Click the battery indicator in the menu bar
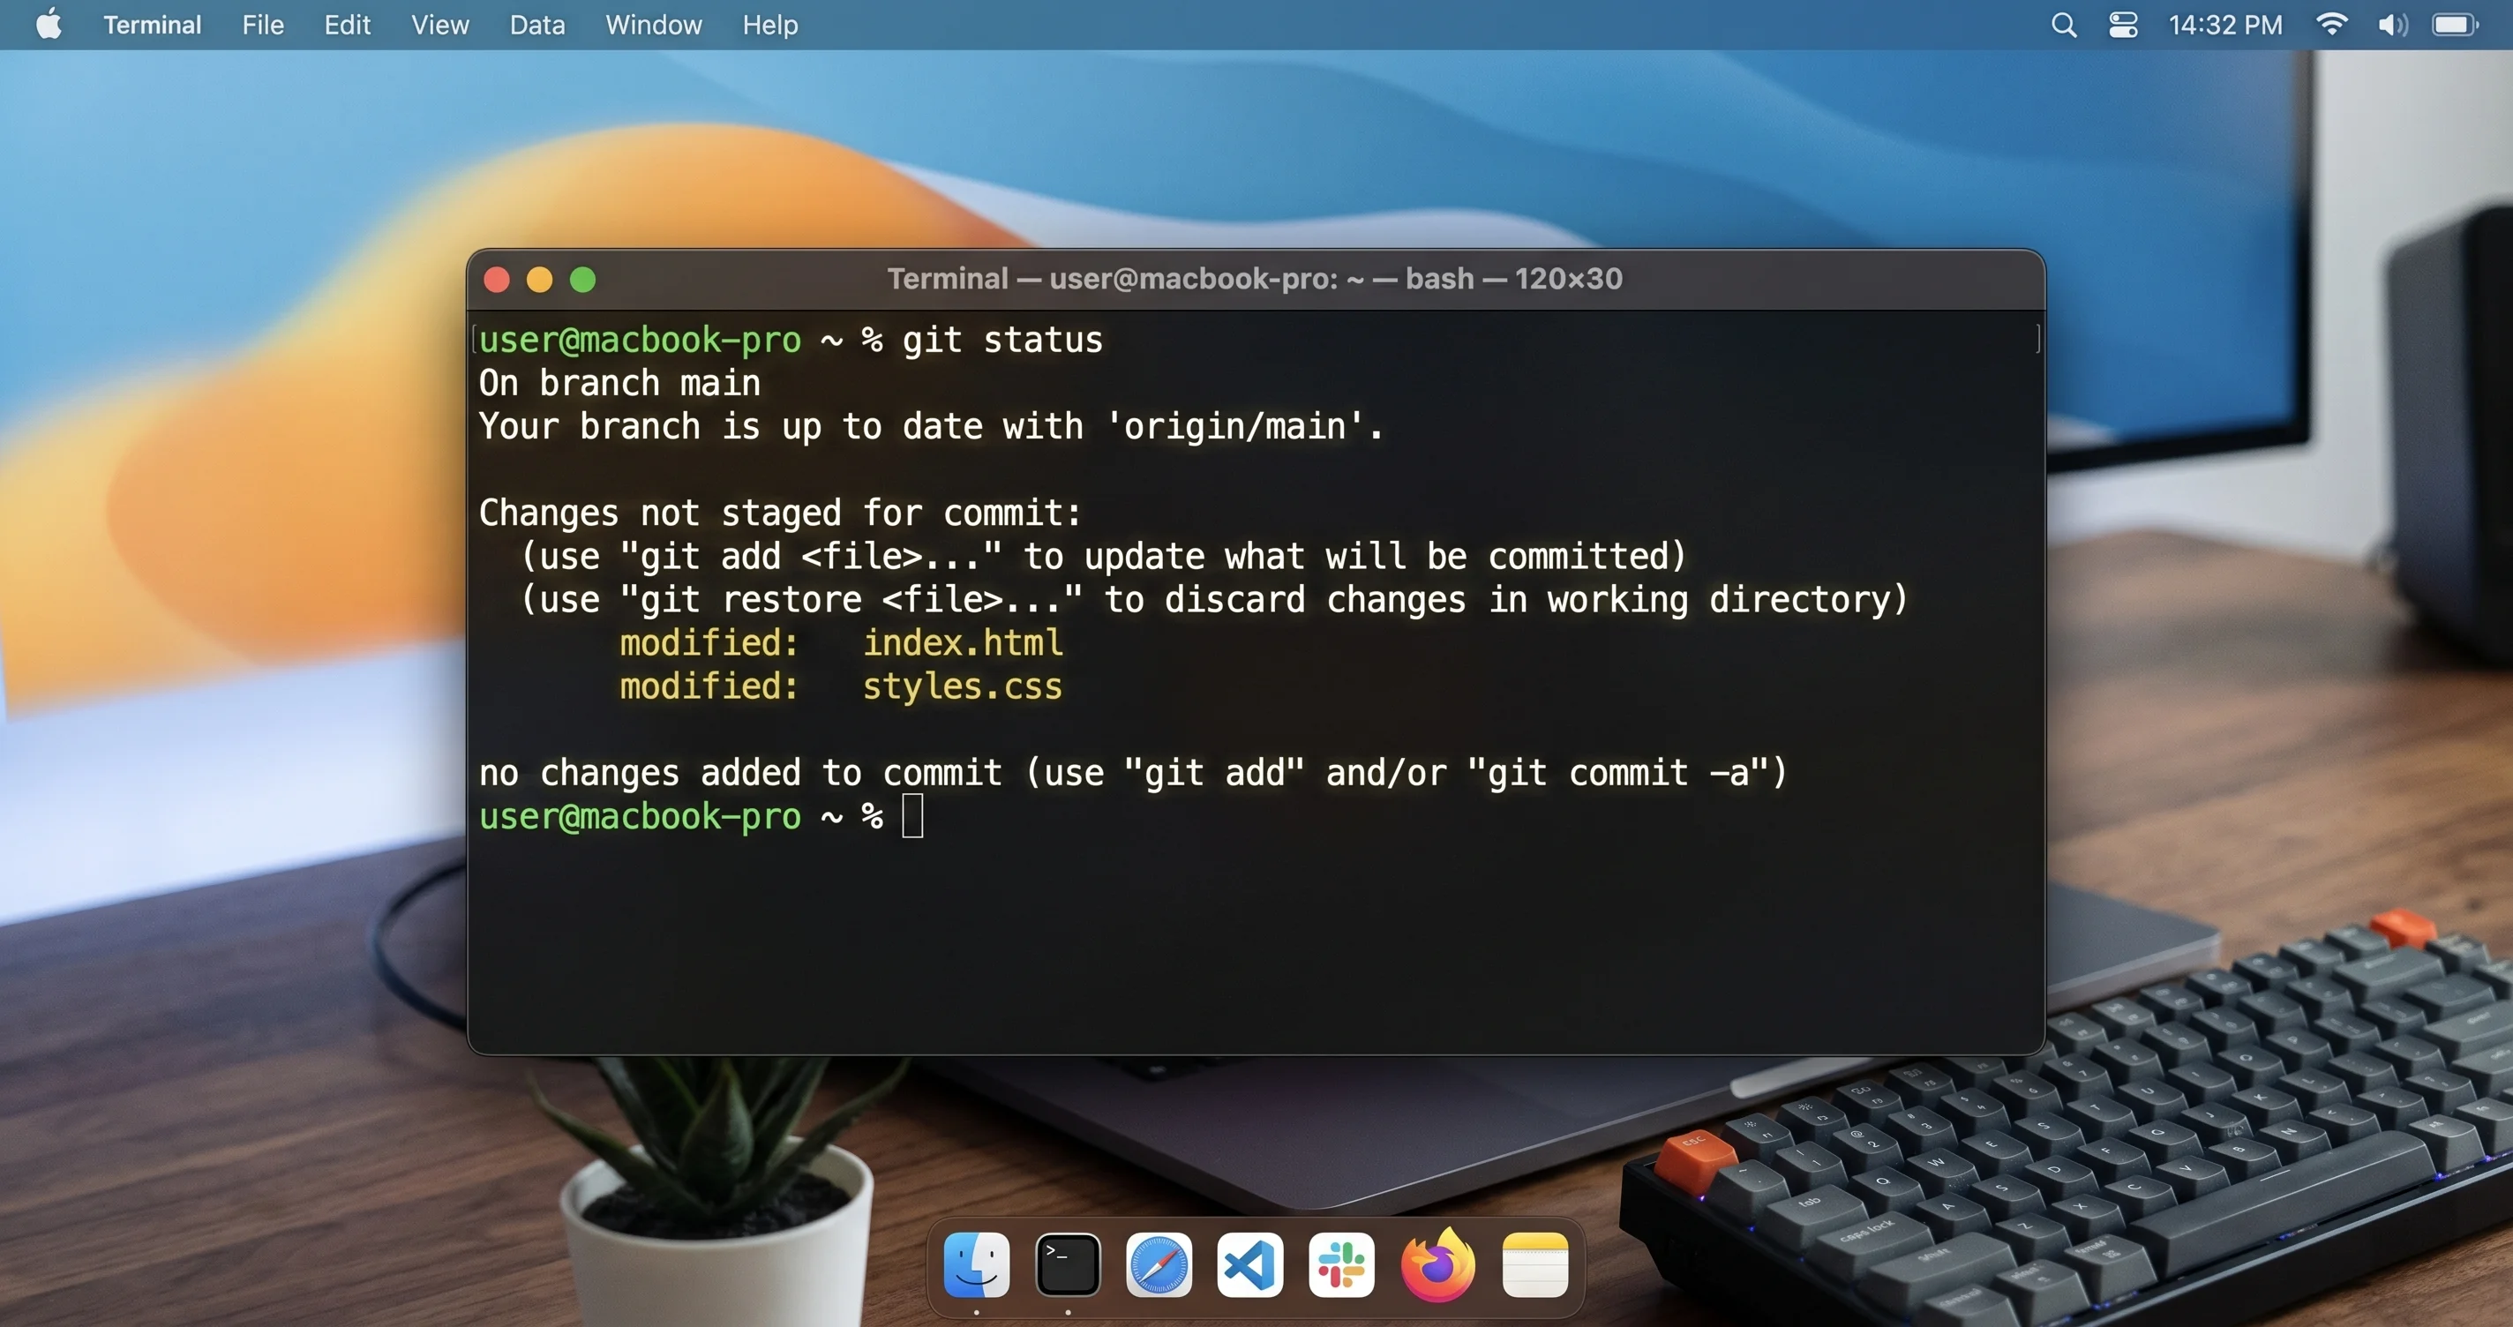Screen dimensions: 2513x1327 click(2455, 26)
